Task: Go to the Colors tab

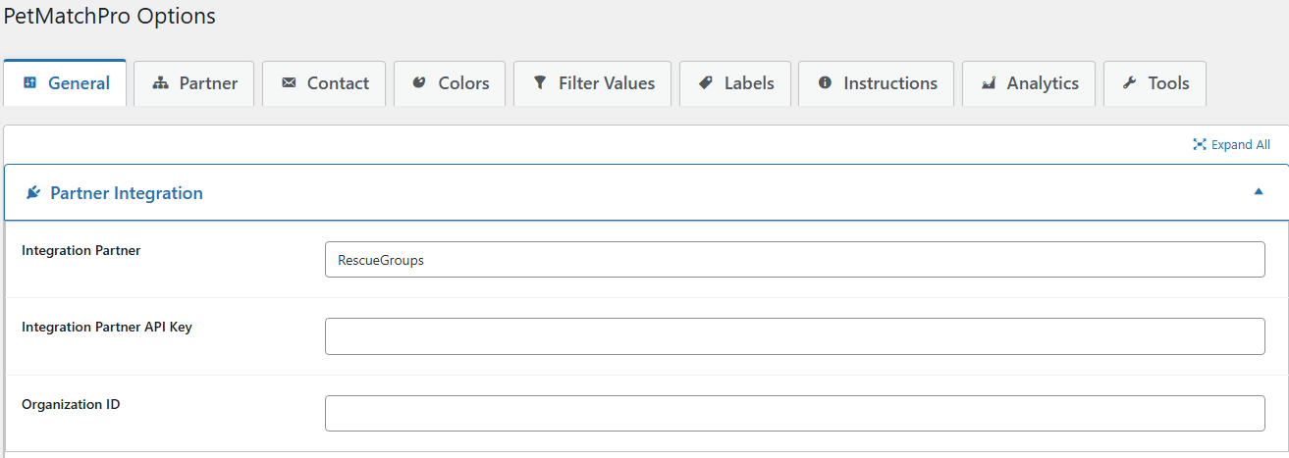Action: tap(450, 83)
